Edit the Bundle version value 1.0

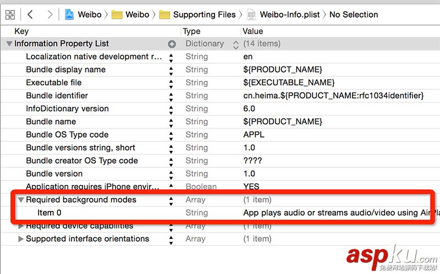[x=249, y=174]
